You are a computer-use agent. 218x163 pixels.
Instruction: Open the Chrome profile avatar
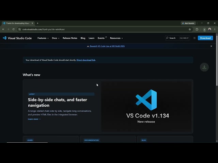click(210, 29)
